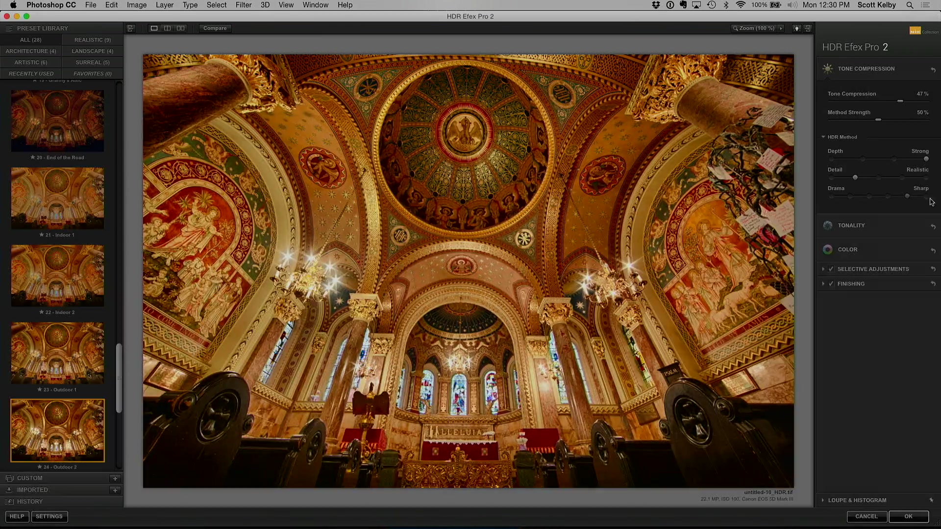Viewport: 941px width, 529px height.
Task: Show FAVORITES (0) presets
Action: point(93,73)
